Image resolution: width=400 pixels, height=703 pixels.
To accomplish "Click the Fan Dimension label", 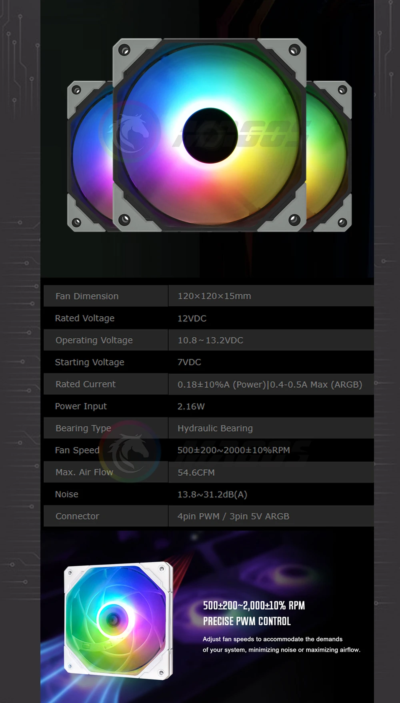I will coord(87,296).
